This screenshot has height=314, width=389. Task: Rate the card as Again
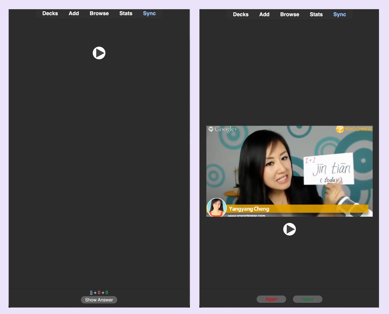click(x=271, y=299)
